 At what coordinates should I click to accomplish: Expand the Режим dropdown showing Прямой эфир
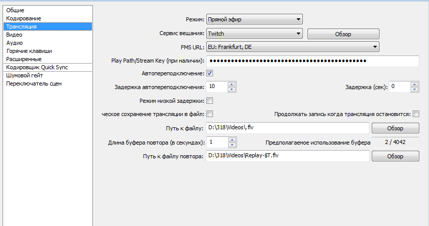pos(254,19)
